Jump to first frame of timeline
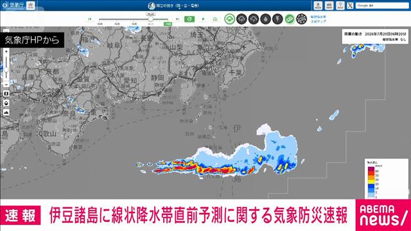Image resolution: width=411 pixels, height=231 pixels. [89, 19]
